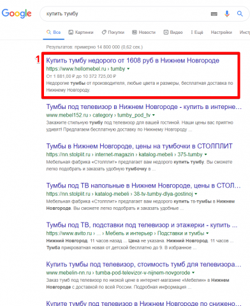Open 'Тумбы под ТВ напольные' СТОЛПЛИТ result
The width and height of the screenshot is (250, 306).
point(143,186)
